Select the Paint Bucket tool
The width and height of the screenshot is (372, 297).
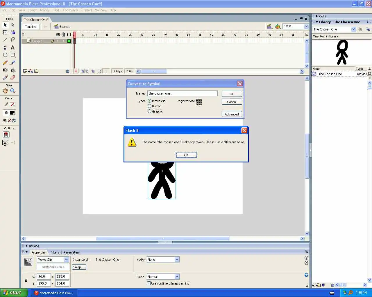(x=12, y=70)
